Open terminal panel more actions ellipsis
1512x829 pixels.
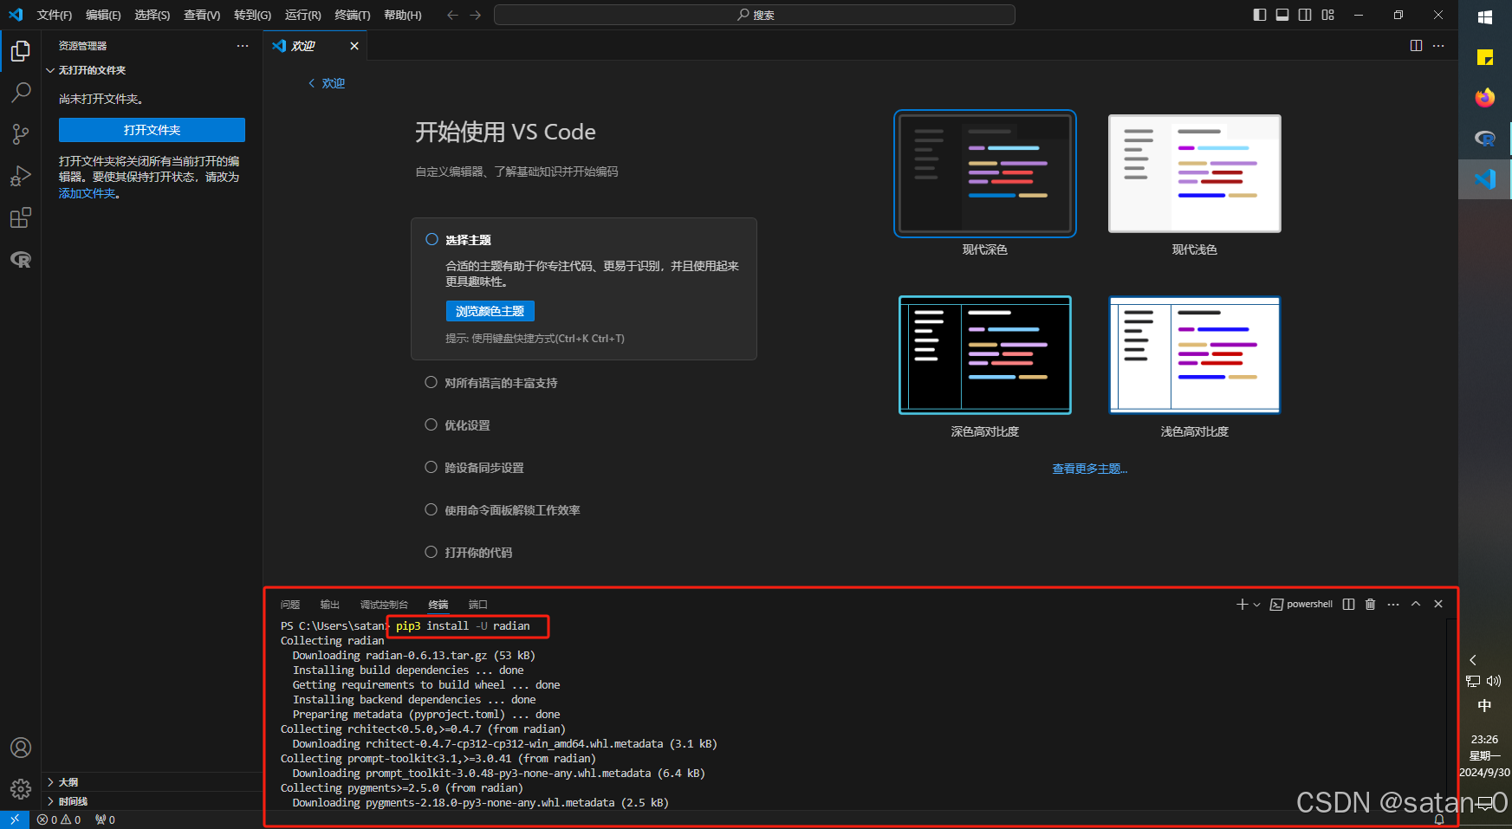coord(1393,605)
